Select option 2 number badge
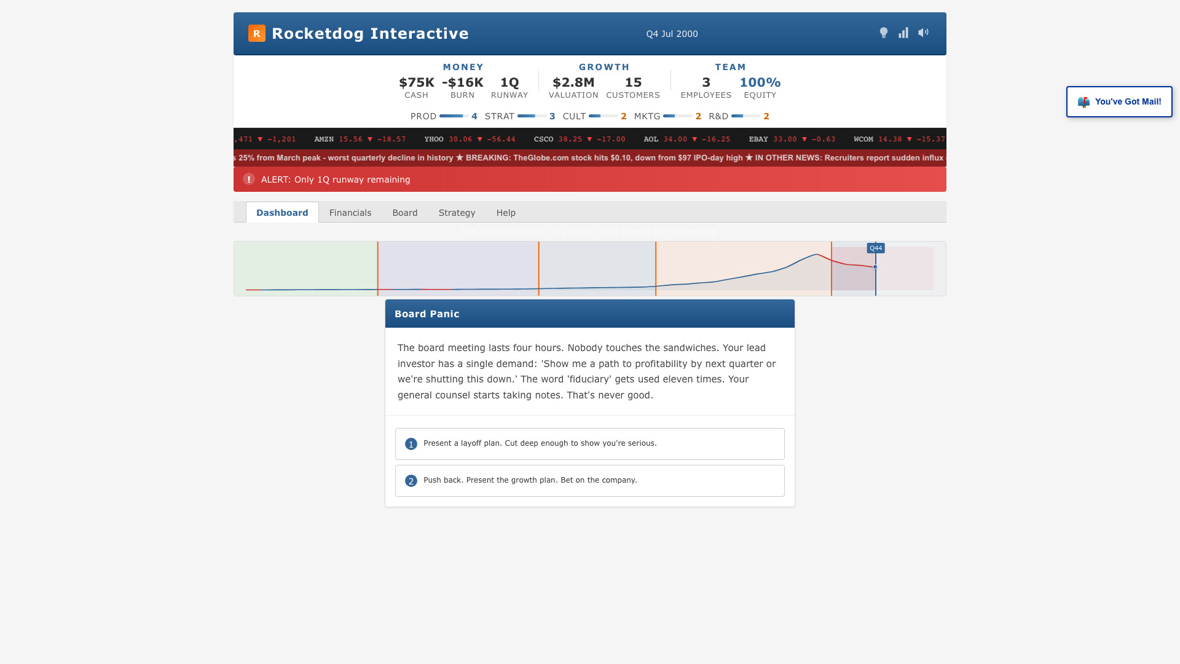This screenshot has width=1180, height=664. (411, 481)
